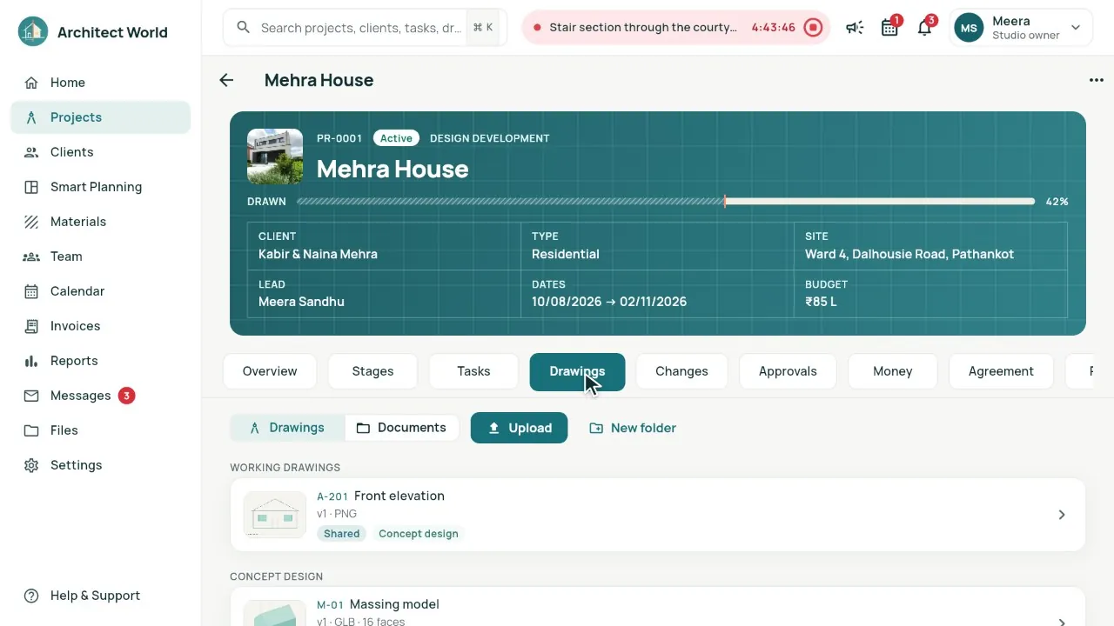The width and height of the screenshot is (1114, 626).
Task: Open Team in the sidebar
Action: [x=100, y=256]
